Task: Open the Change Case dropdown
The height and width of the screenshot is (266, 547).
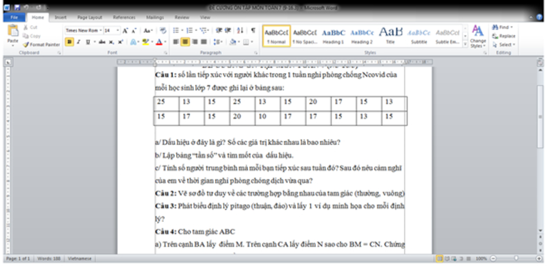Action: click(x=149, y=30)
